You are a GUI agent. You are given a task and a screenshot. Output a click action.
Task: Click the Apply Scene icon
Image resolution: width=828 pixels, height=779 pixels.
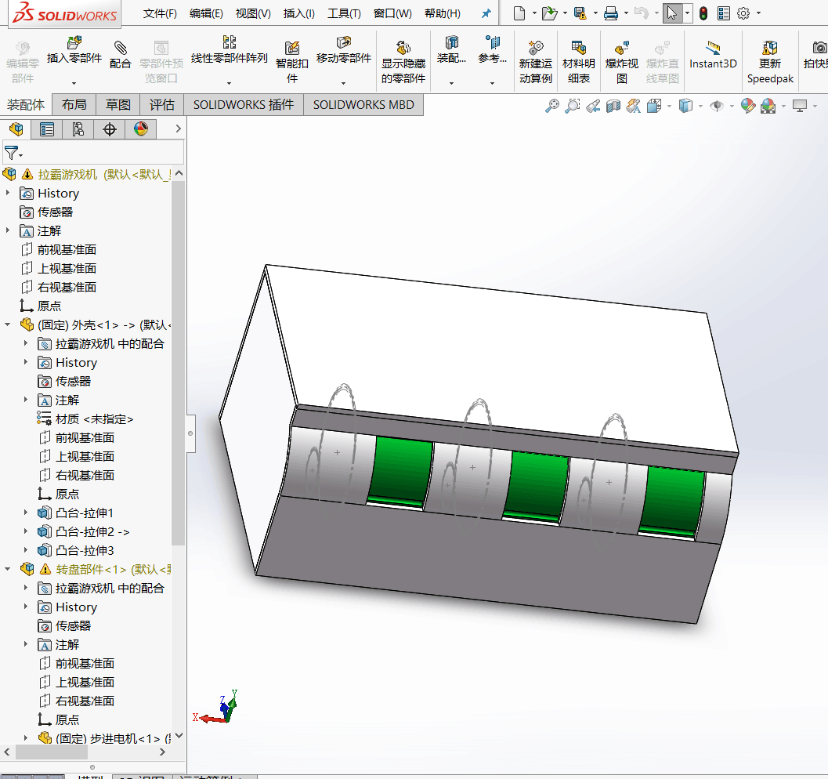pos(768,106)
